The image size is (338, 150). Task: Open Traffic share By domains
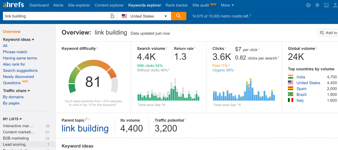(x=13, y=97)
